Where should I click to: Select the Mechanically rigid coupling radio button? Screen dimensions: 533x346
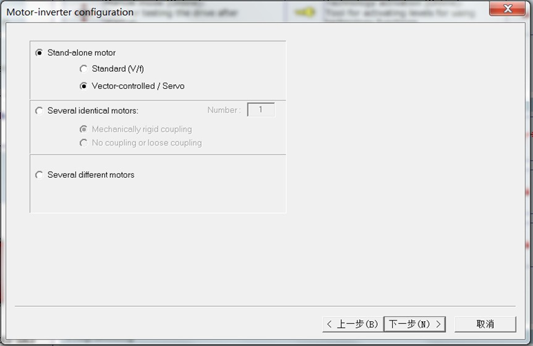84,129
